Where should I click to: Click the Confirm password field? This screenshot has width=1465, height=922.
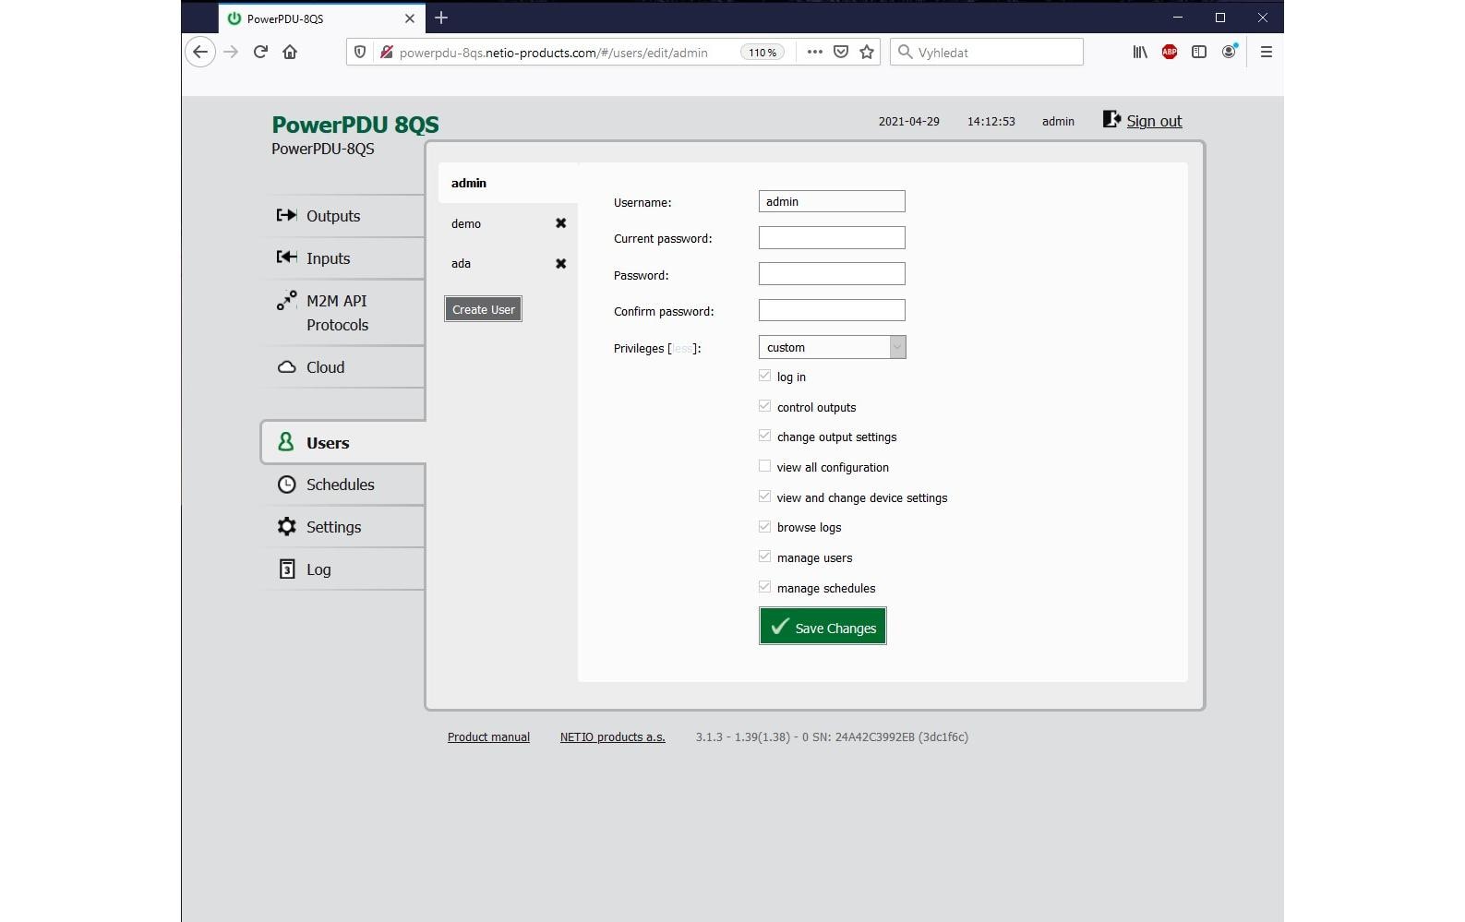pos(832,310)
